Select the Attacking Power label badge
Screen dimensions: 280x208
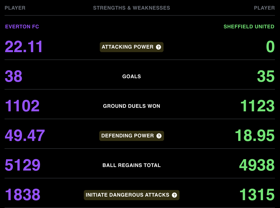coord(132,47)
